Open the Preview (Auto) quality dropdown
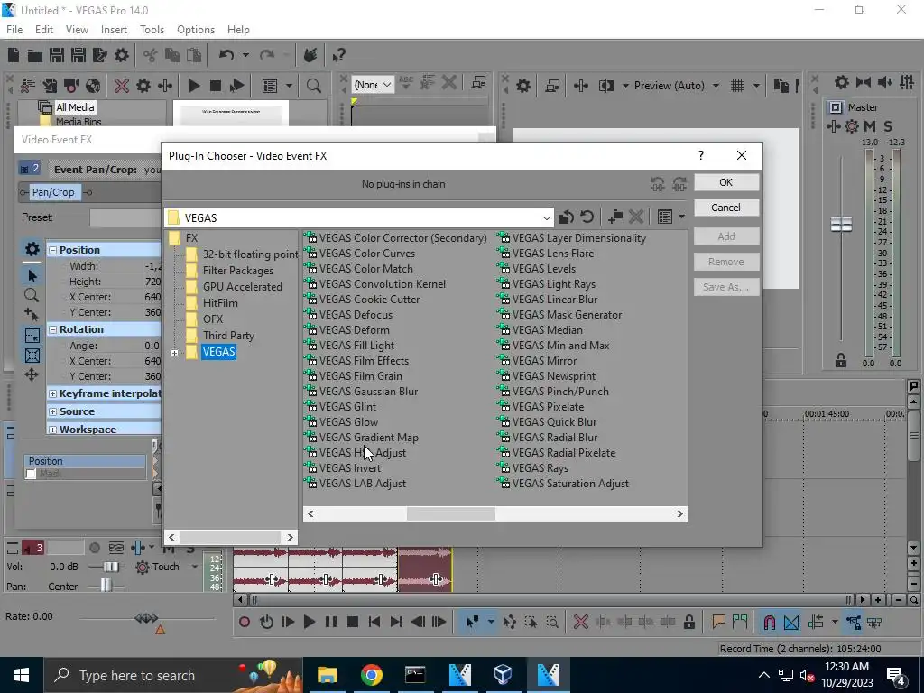Viewport: 924px width, 693px height. tap(677, 86)
